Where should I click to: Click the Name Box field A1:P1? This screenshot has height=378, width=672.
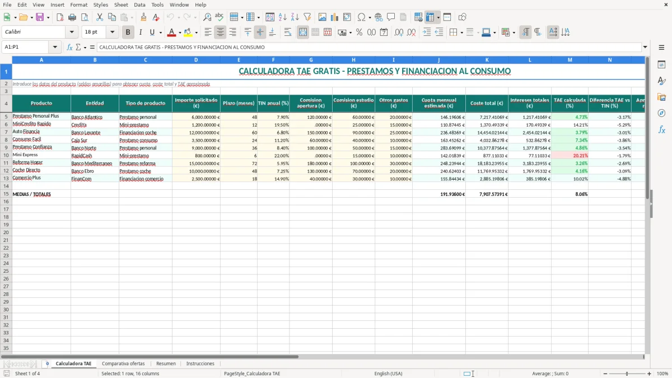coord(27,48)
